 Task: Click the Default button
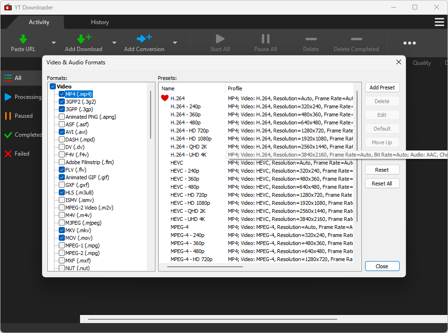(x=382, y=129)
